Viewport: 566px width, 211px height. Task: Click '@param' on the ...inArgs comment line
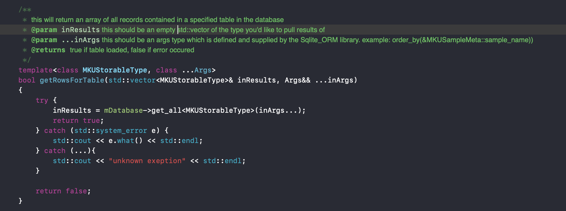point(44,40)
